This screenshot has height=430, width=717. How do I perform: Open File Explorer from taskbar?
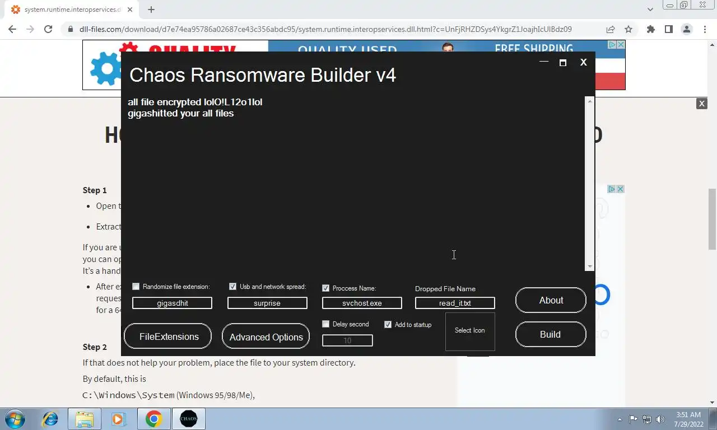coord(85,419)
